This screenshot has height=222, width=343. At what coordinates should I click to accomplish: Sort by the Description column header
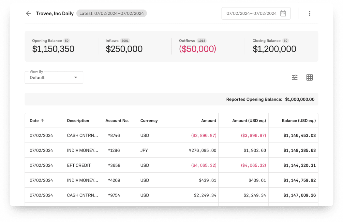[x=78, y=120]
